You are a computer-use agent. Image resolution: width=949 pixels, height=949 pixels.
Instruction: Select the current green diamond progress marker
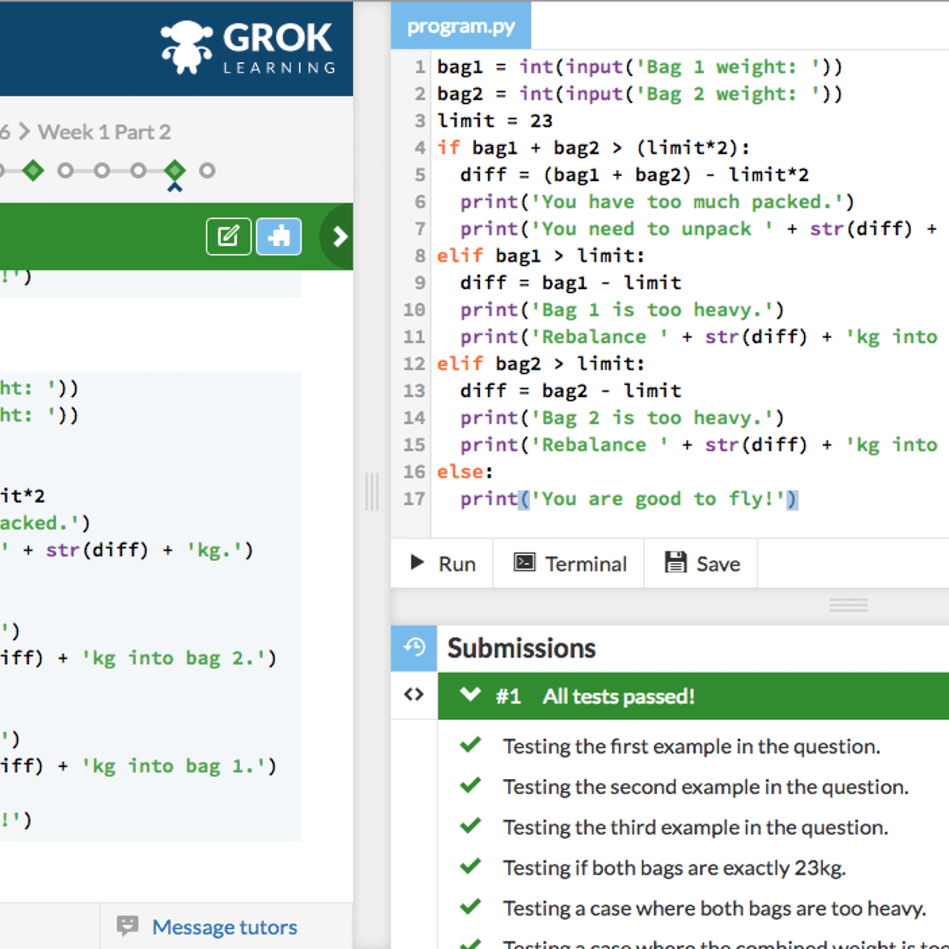[x=174, y=171]
